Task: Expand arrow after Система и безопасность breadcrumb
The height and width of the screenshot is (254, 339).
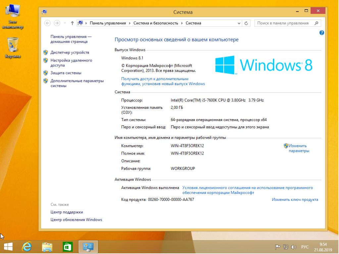Action: (x=182, y=23)
